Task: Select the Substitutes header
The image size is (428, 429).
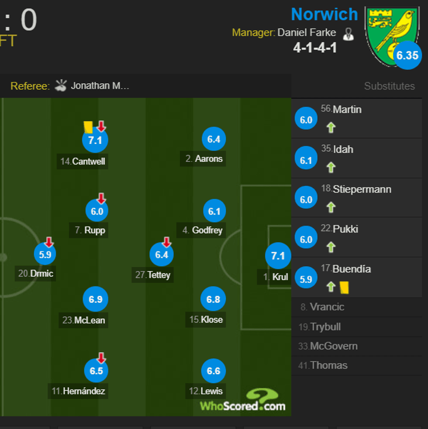Action: point(389,86)
